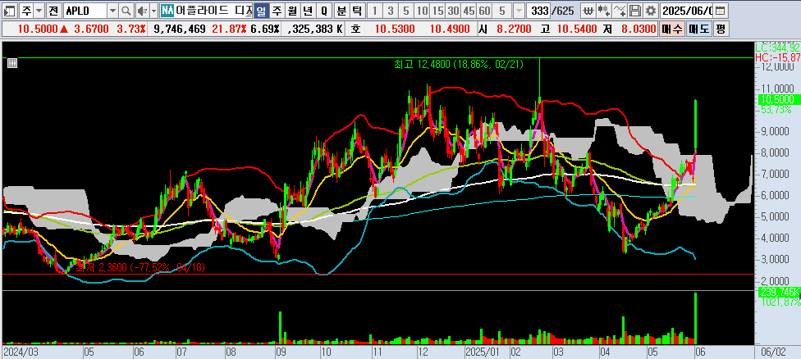Viewport: 801px width, 359px height.
Task: Click the LC:344.92 indicator text
Action: tap(777, 48)
